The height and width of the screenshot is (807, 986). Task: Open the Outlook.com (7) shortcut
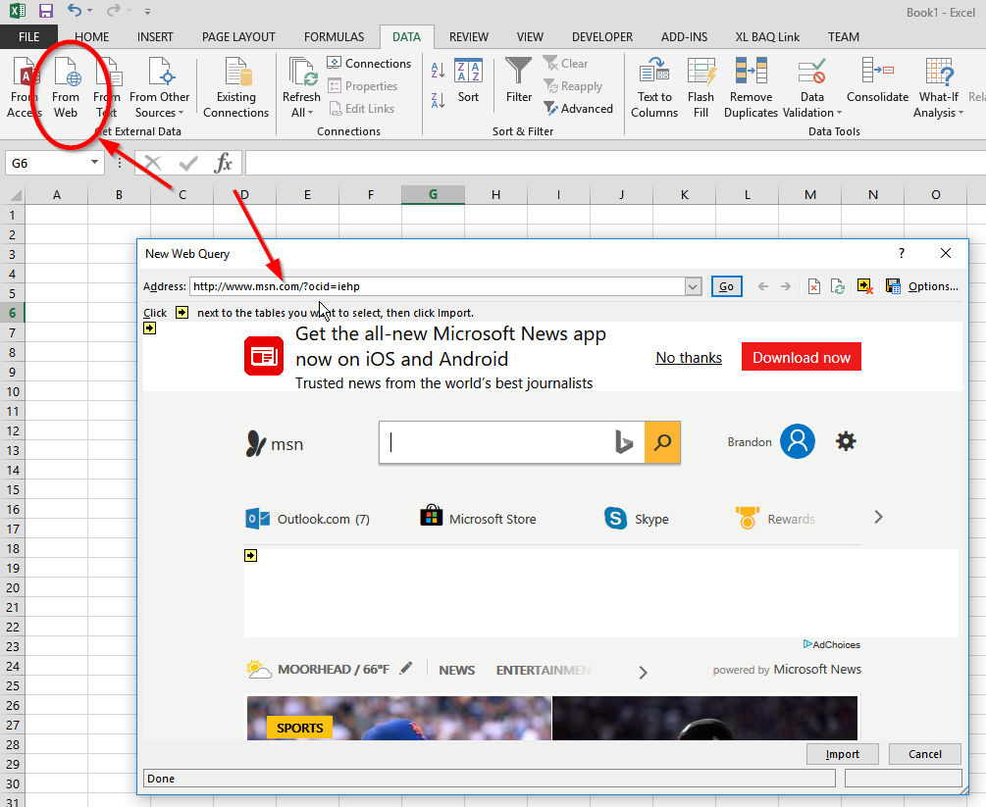point(307,519)
